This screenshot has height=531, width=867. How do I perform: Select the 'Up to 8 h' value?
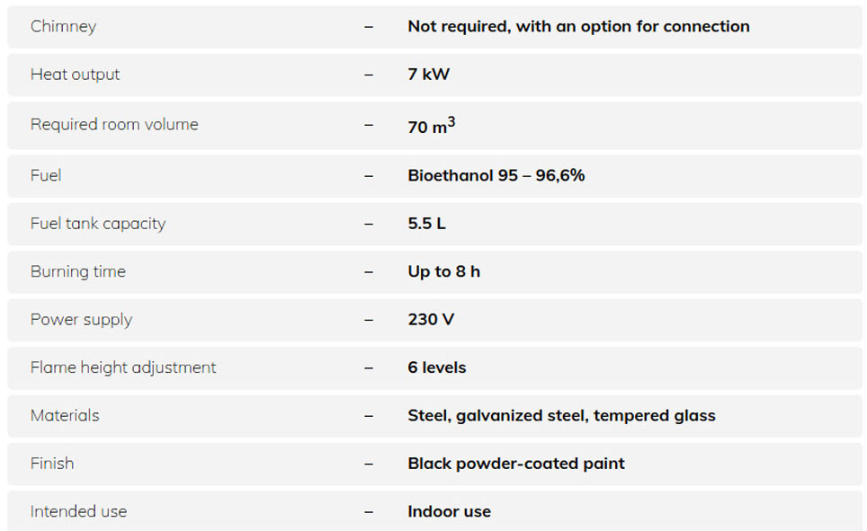(x=443, y=271)
